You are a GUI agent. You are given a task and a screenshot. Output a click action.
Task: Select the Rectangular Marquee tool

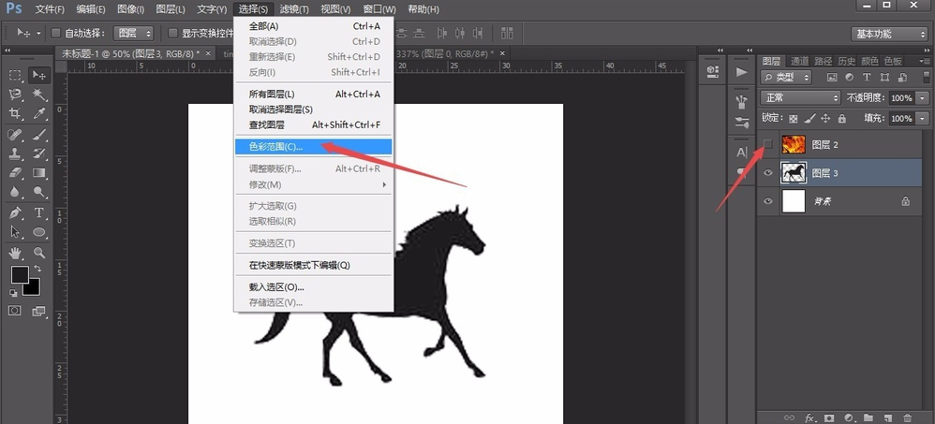point(16,75)
